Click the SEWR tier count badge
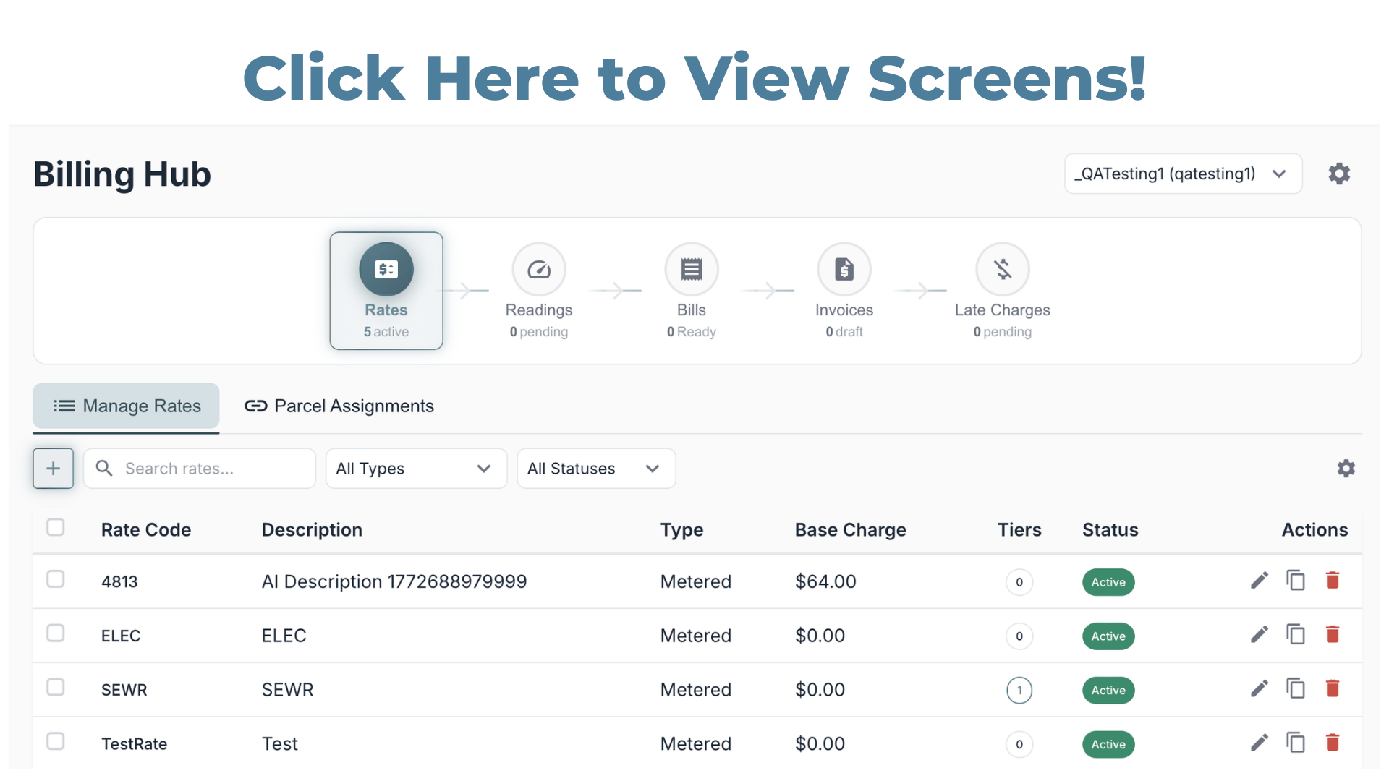This screenshot has width=1389, height=781. [1019, 690]
